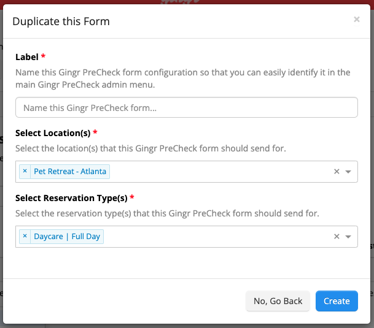Remove the Daycare | Full Day tag

click(x=25, y=236)
